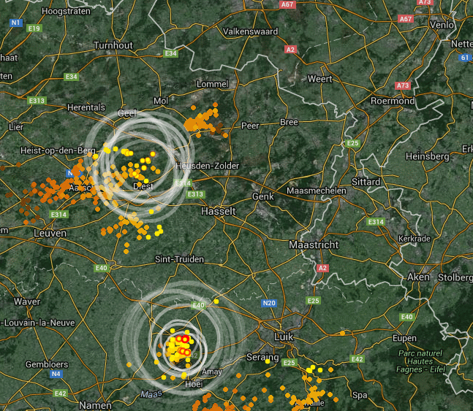Click the Hasselt city label

(219, 211)
